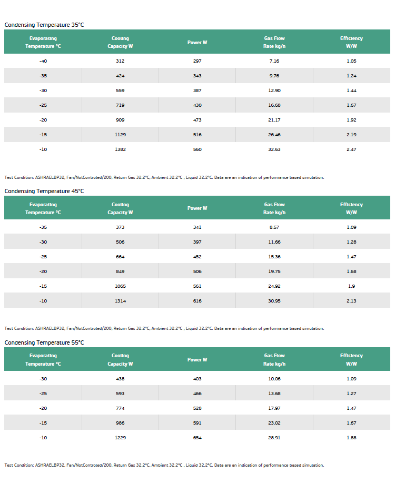Click efficiency cell 2.47

[351, 149]
